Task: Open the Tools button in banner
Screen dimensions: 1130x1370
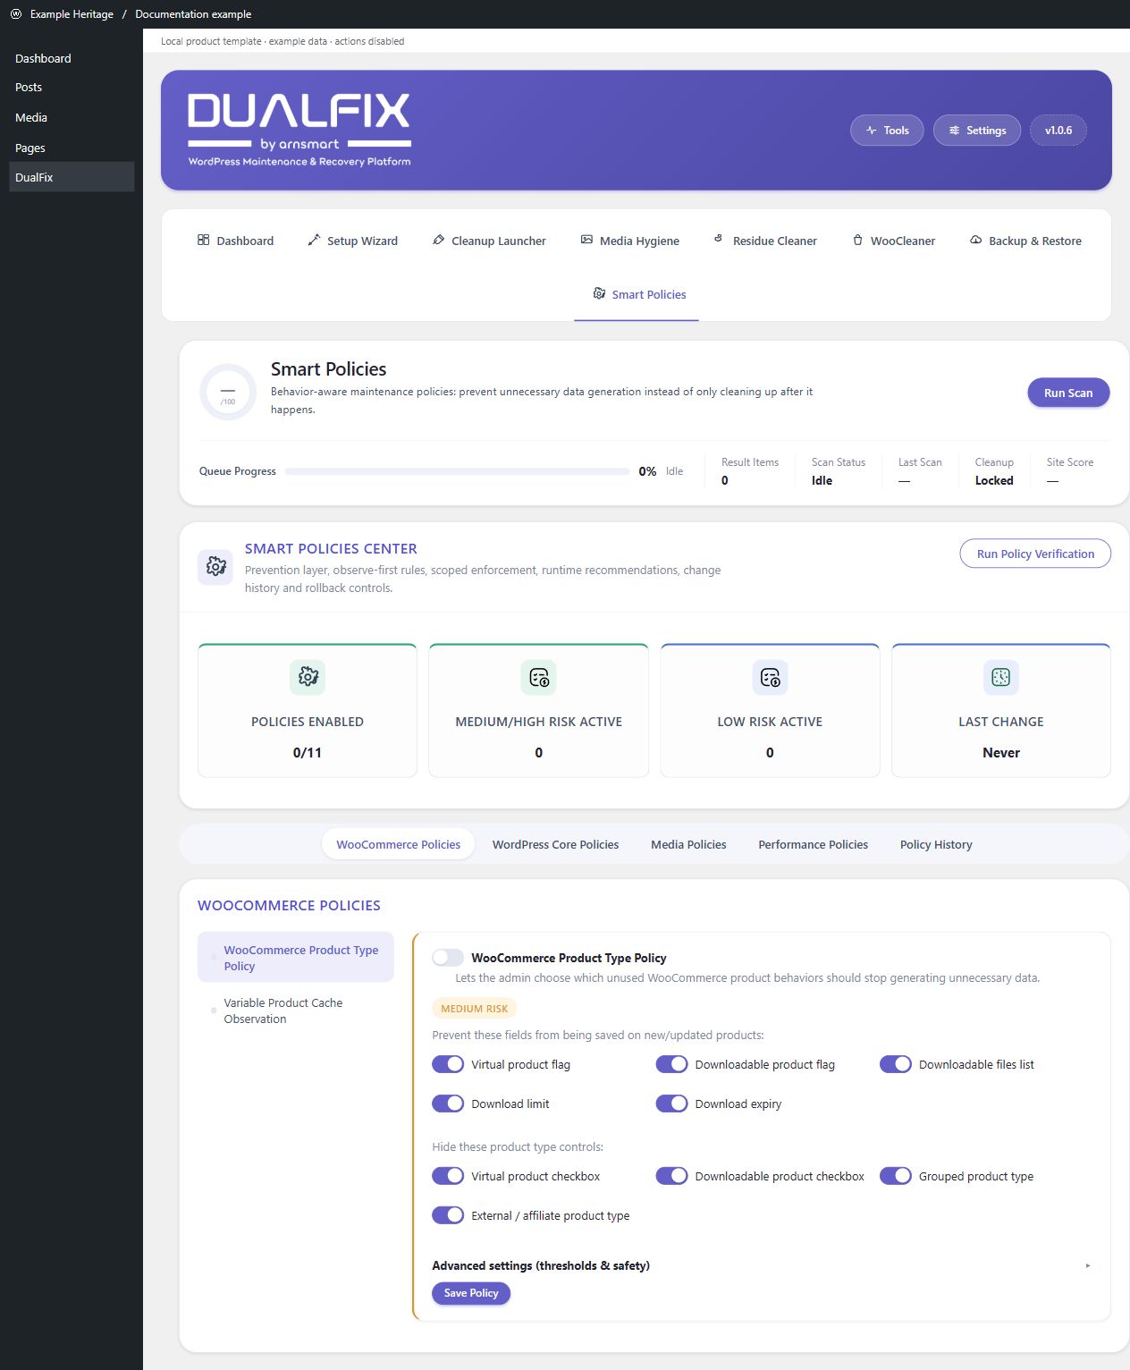Action: click(x=887, y=131)
